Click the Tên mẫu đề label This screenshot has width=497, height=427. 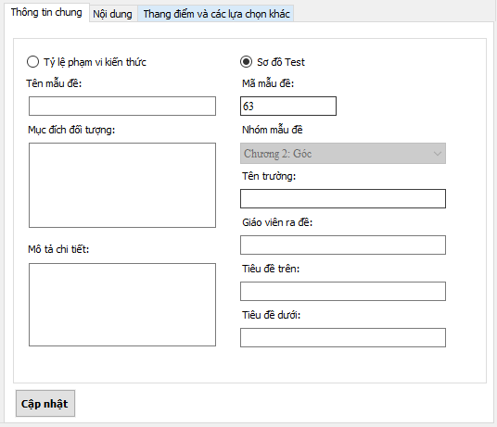point(54,83)
